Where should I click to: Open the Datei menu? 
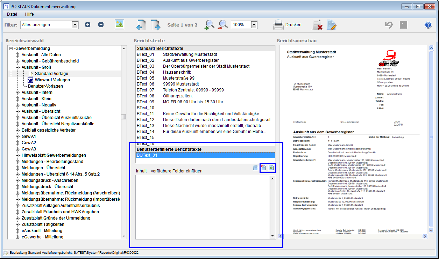(12, 14)
